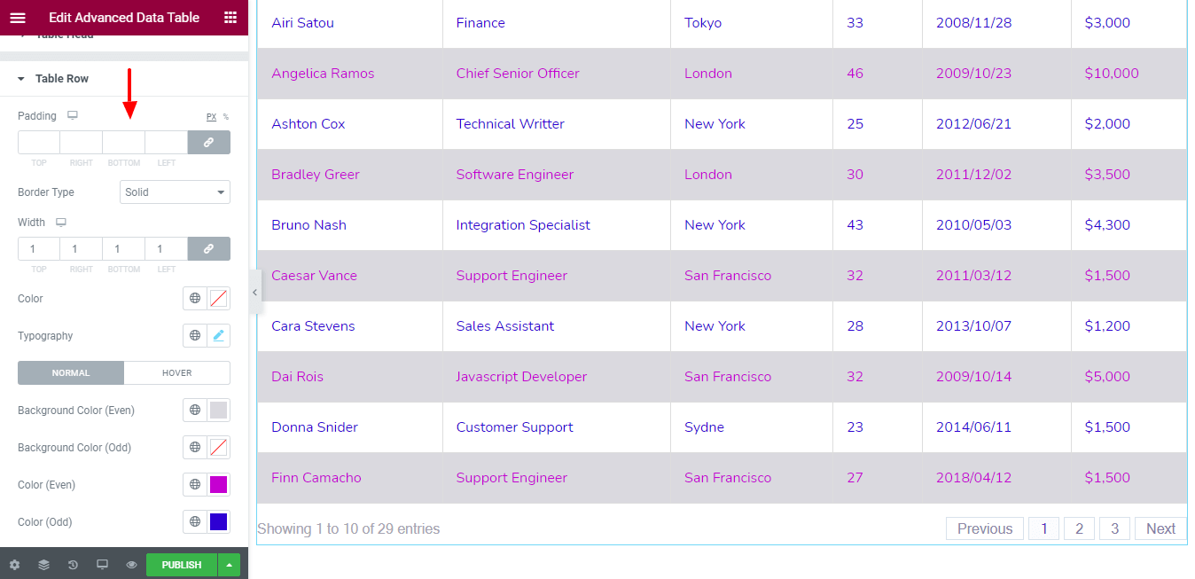Collapse the Table Row section
Image resolution: width=1195 pixels, height=579 pixels.
(61, 79)
